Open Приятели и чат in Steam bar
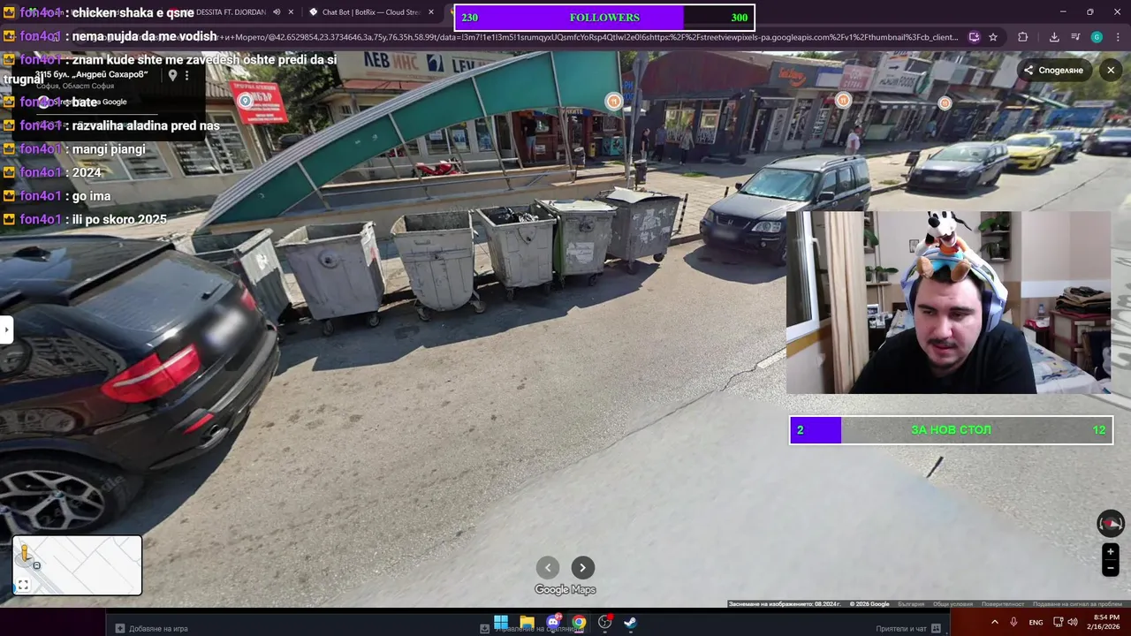Viewport: 1131px width, 636px height. pos(908,628)
